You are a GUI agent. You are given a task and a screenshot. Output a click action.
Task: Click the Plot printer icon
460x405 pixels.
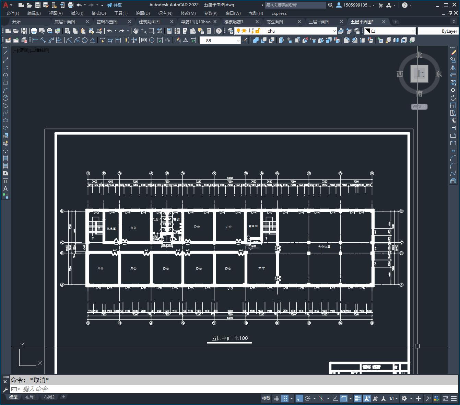coord(34,31)
